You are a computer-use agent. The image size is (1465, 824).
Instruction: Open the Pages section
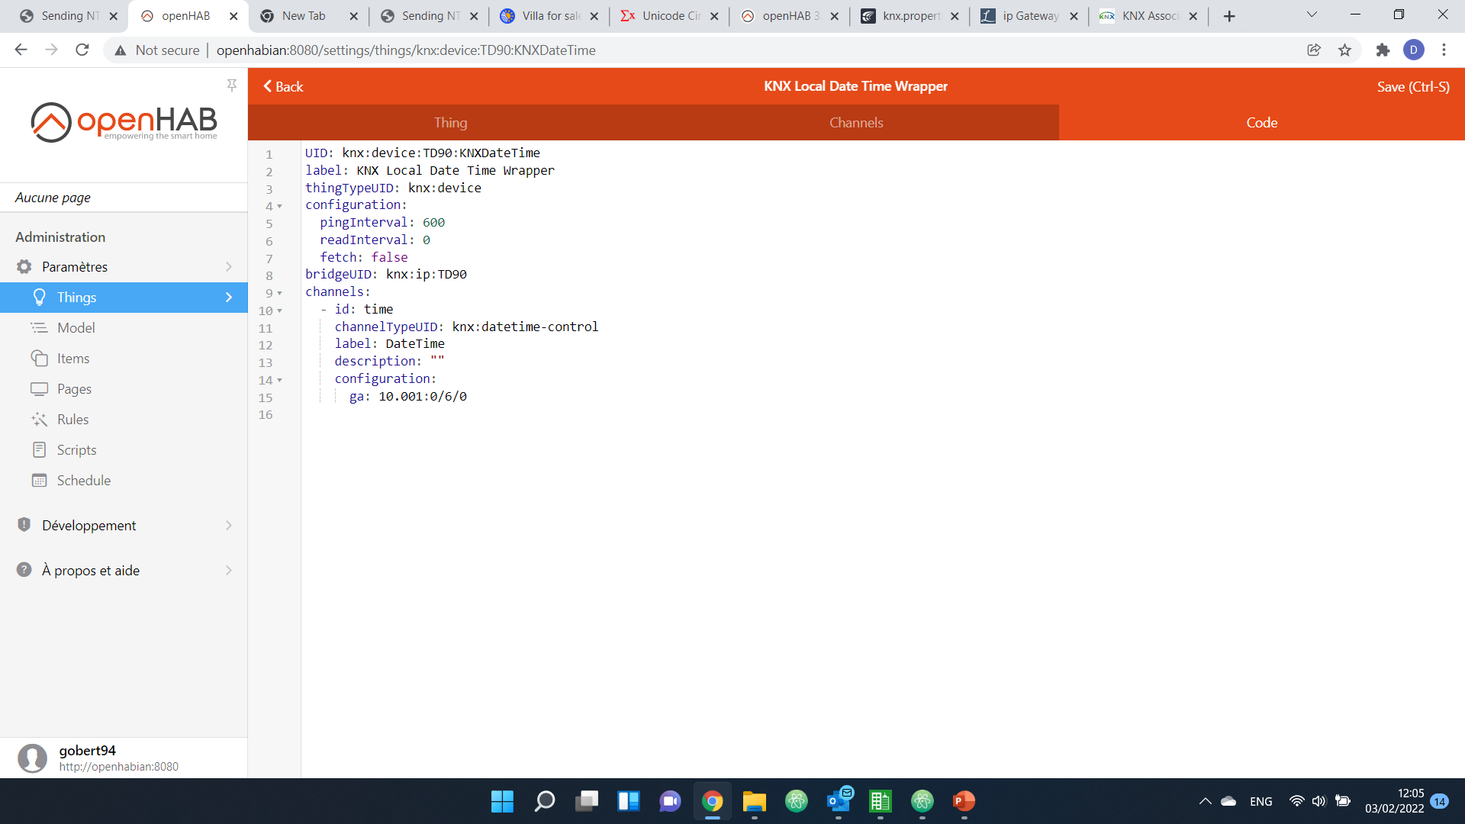point(74,388)
